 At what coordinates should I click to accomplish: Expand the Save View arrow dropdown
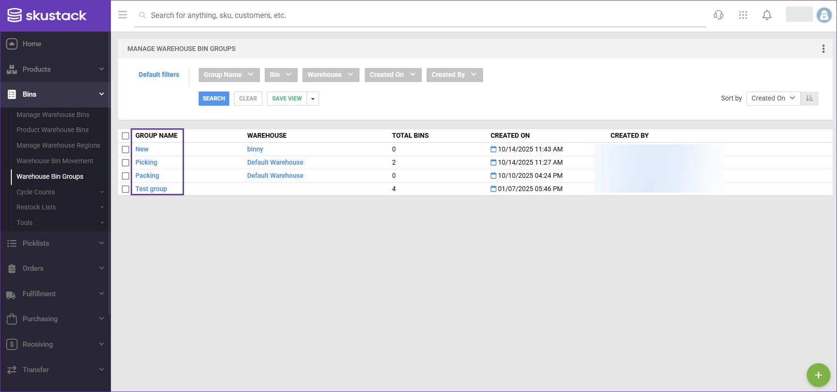[313, 99]
